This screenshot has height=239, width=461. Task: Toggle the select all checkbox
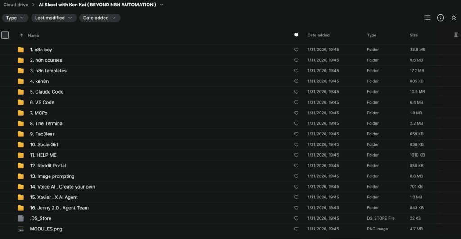click(x=5, y=35)
